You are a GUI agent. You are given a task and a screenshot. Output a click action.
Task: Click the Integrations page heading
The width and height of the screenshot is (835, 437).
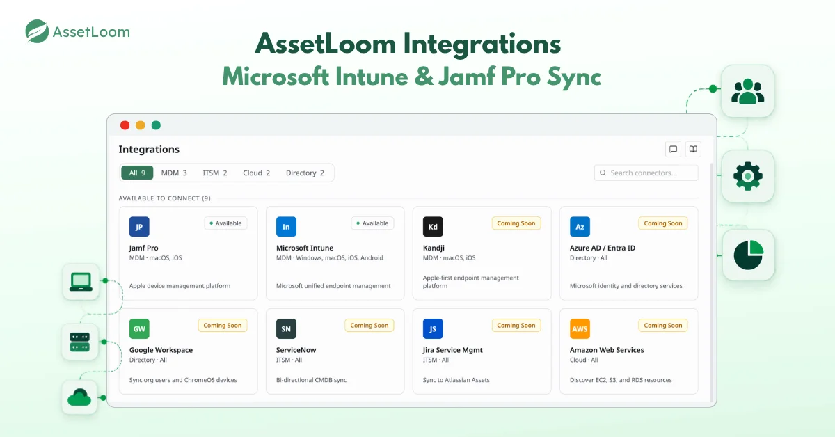pyautogui.click(x=149, y=150)
